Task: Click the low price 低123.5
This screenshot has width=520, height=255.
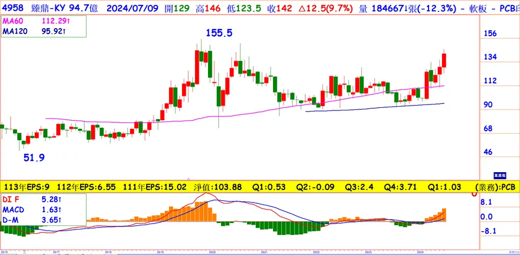Action: (x=244, y=7)
